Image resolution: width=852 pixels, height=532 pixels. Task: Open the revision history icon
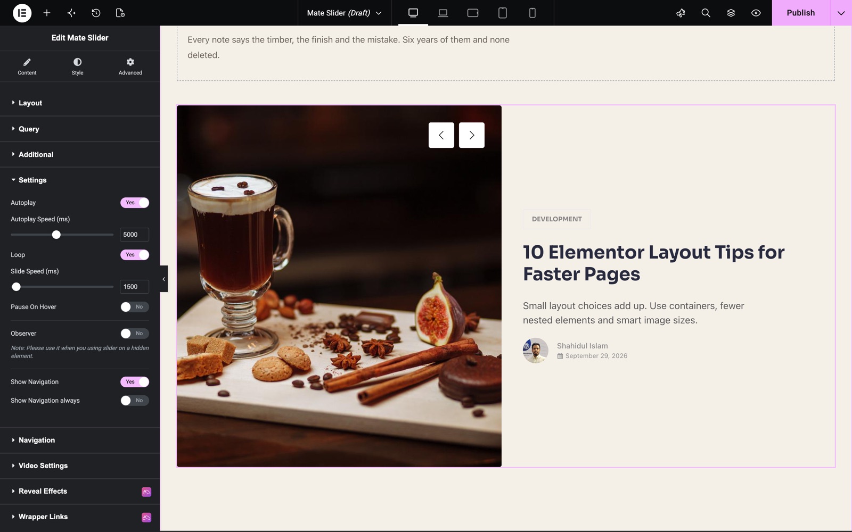pyautogui.click(x=96, y=13)
